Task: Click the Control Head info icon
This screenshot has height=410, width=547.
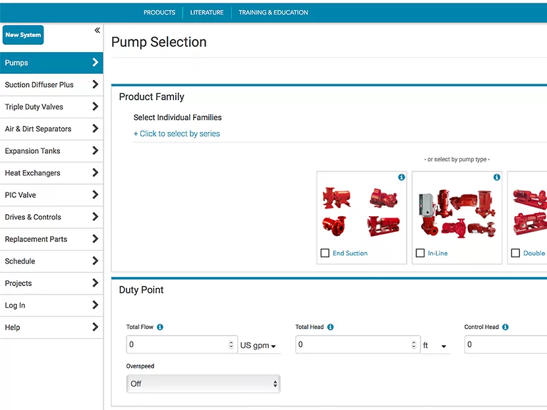Action: coord(505,327)
